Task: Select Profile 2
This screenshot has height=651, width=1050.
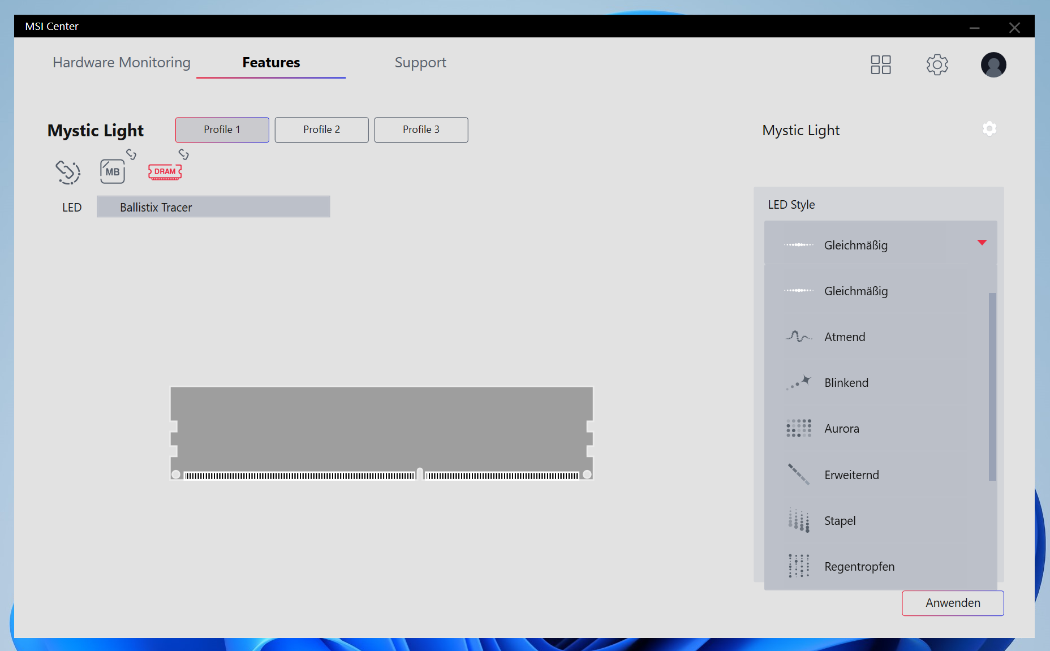Action: [x=322, y=130]
